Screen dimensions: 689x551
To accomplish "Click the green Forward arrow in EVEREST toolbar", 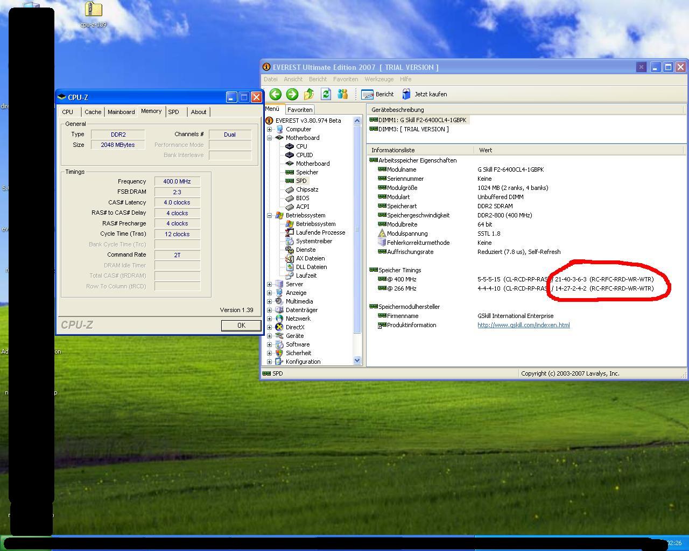I will 292,94.
